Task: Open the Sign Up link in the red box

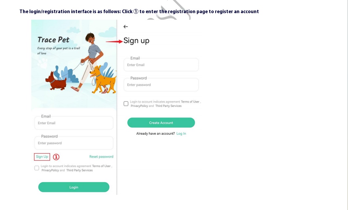Action: coord(42,157)
